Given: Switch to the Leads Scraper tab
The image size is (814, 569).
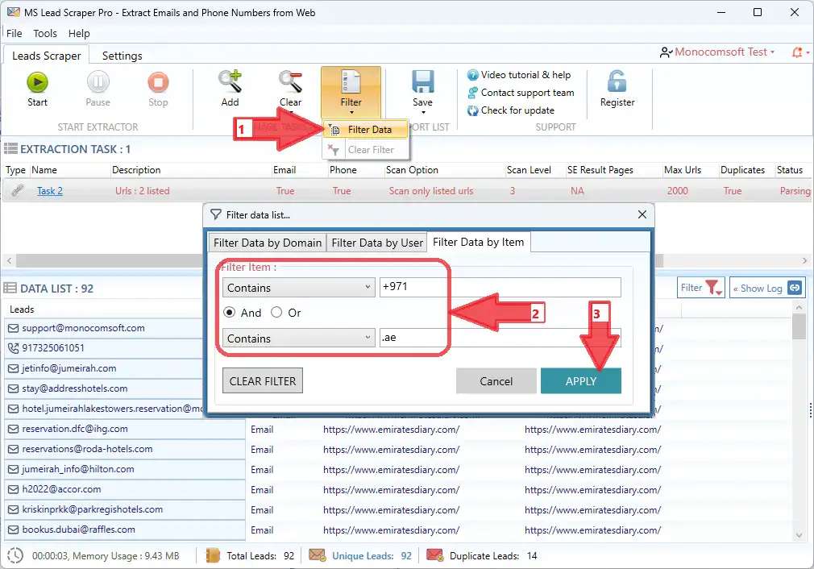Looking at the screenshot, I should [46, 56].
